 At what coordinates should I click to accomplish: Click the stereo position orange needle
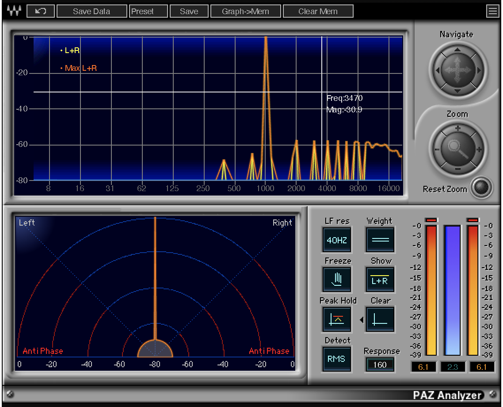[155, 279]
